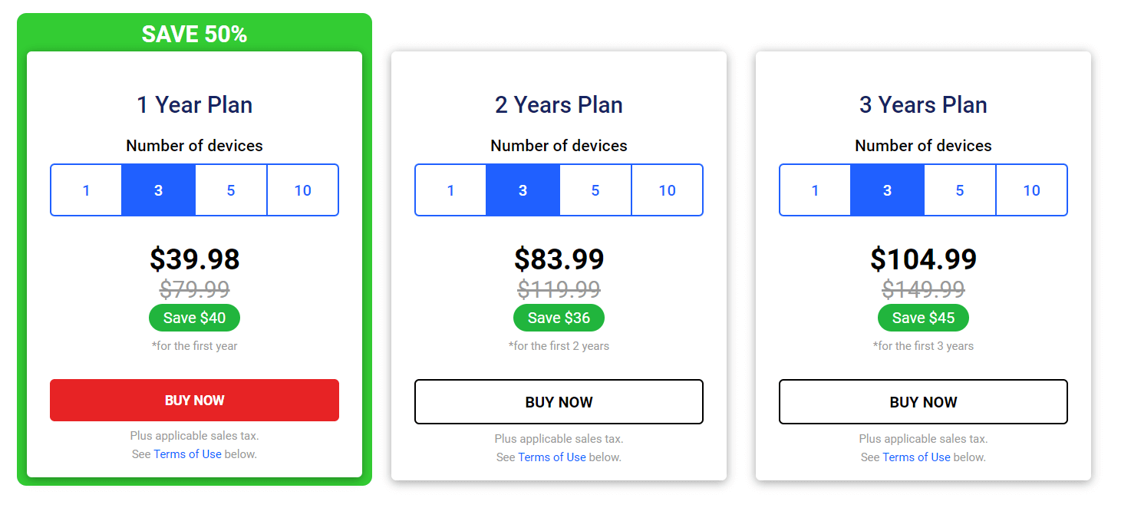
Task: Select 10 devices for 2 Years Plan
Action: pos(668,190)
